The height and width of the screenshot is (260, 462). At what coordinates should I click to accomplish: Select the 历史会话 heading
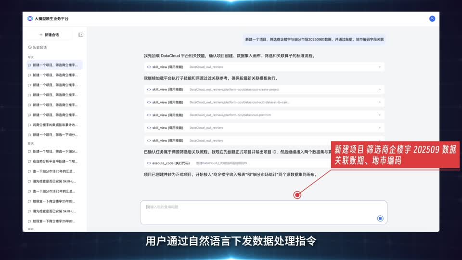pos(39,47)
